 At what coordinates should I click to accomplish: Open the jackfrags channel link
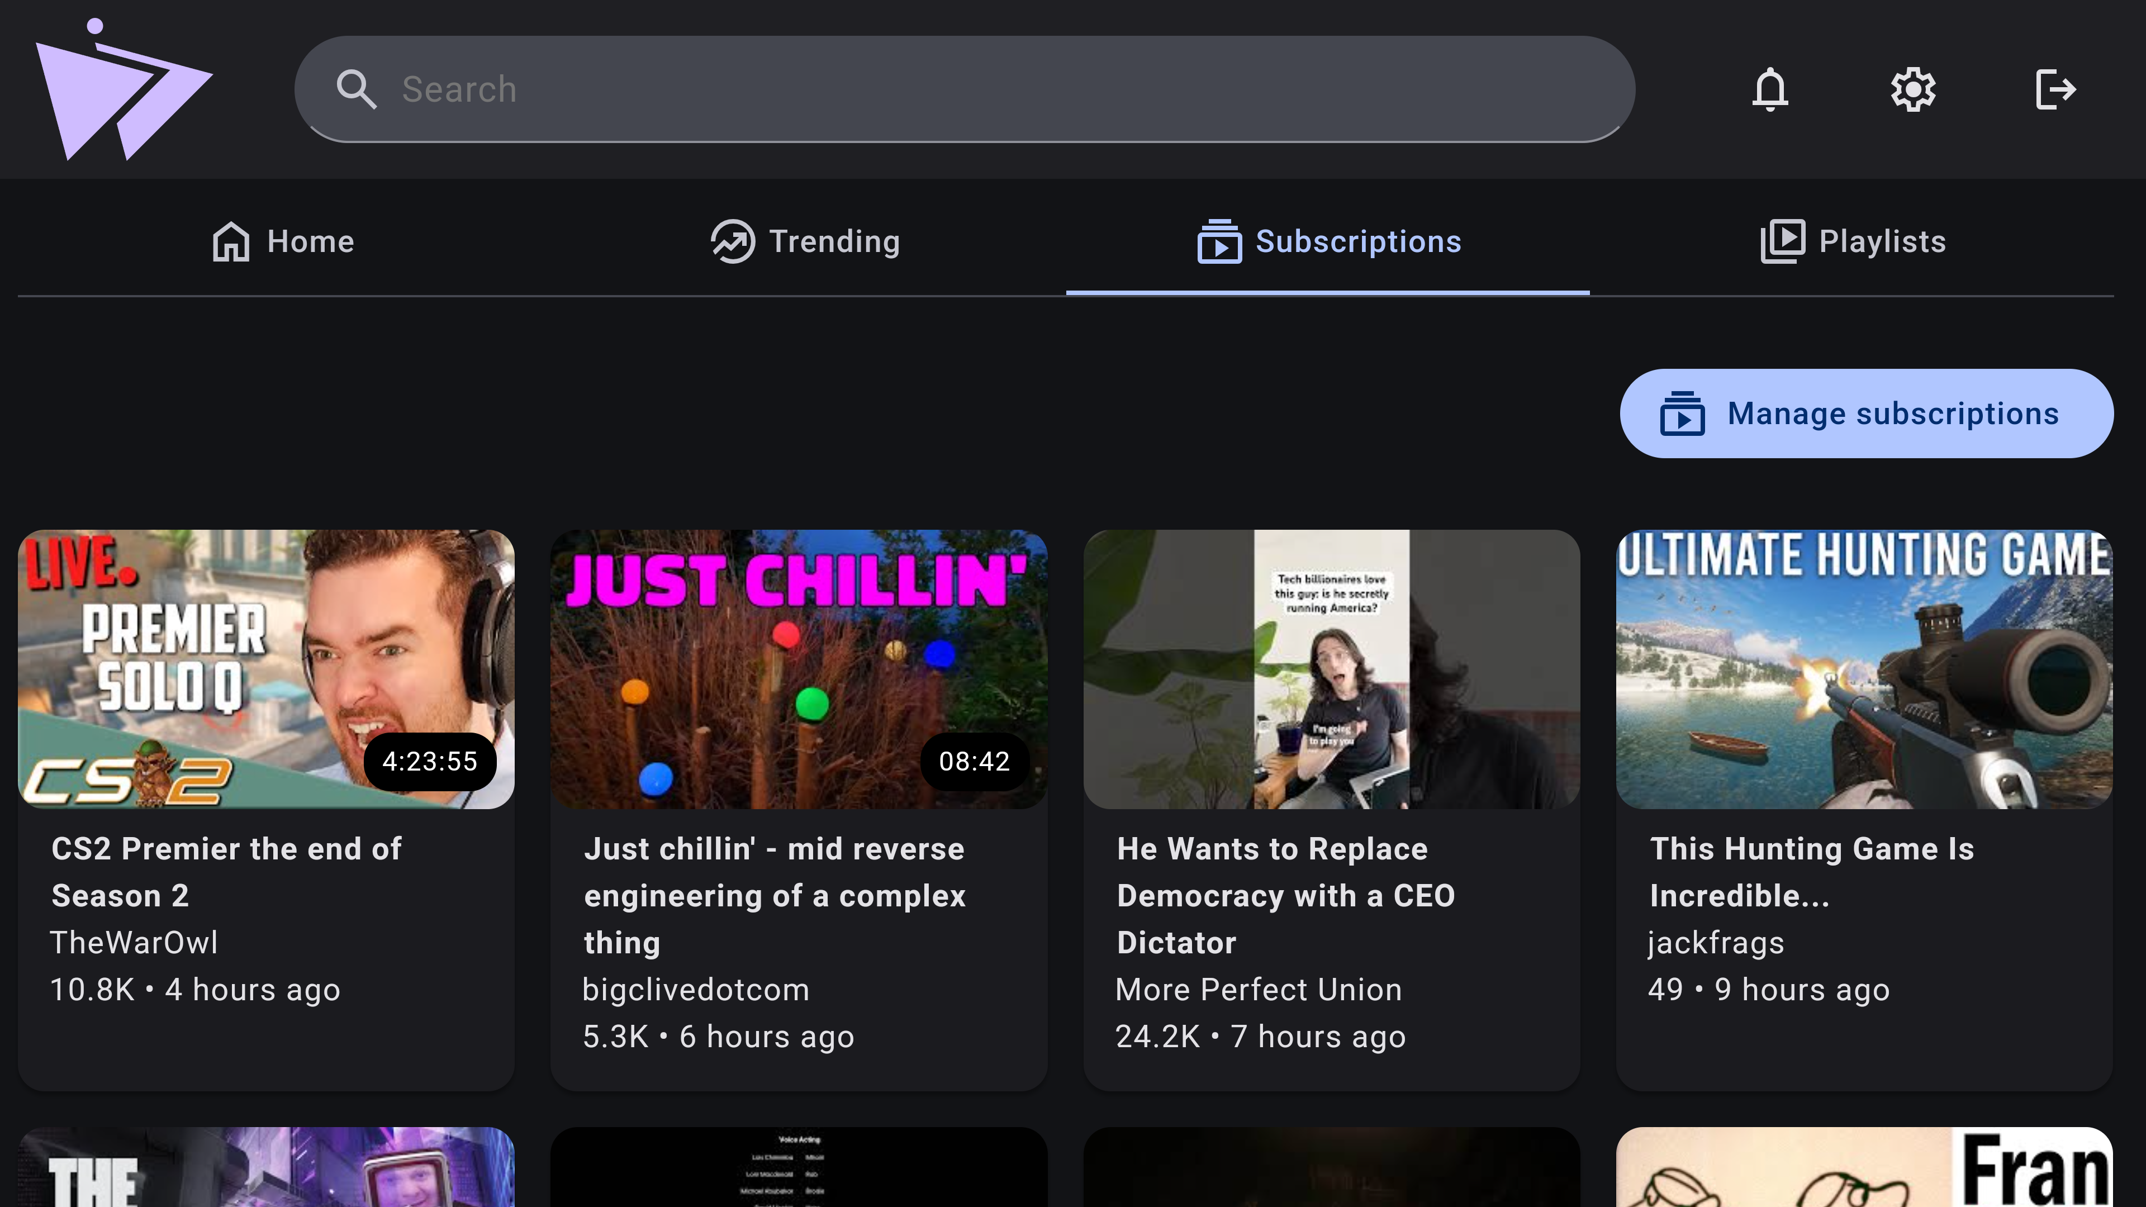coord(1716,943)
